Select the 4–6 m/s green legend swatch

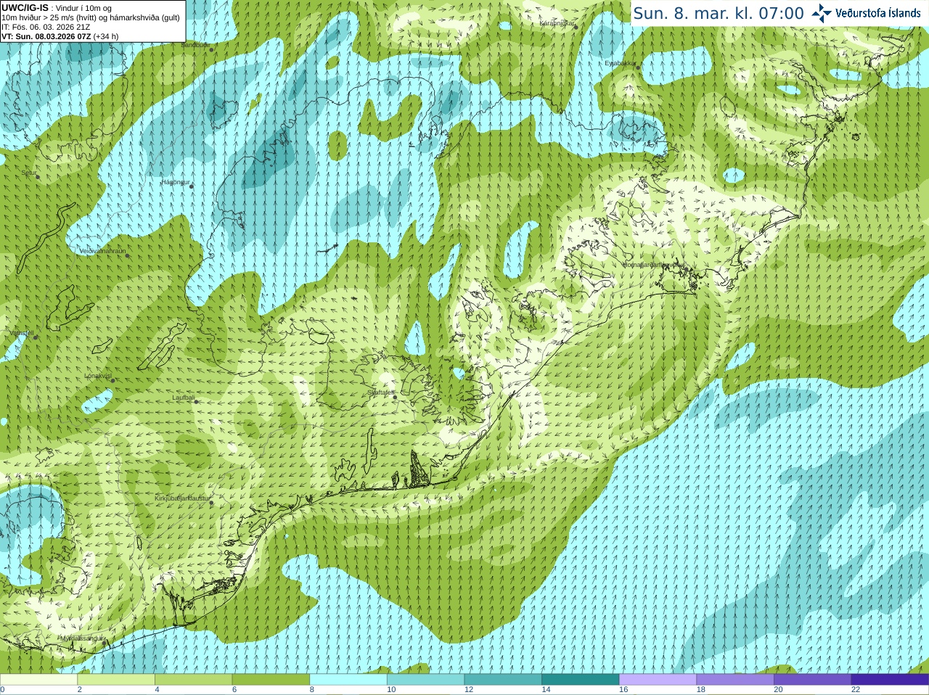coord(193,680)
